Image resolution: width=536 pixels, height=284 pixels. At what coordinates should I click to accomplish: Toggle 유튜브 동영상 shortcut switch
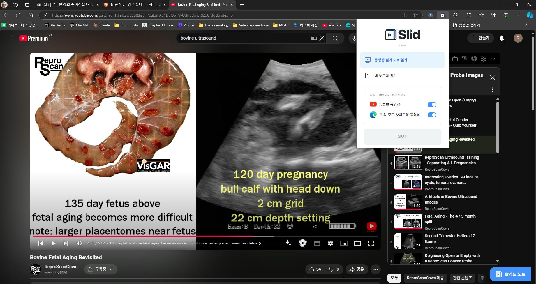(x=432, y=105)
